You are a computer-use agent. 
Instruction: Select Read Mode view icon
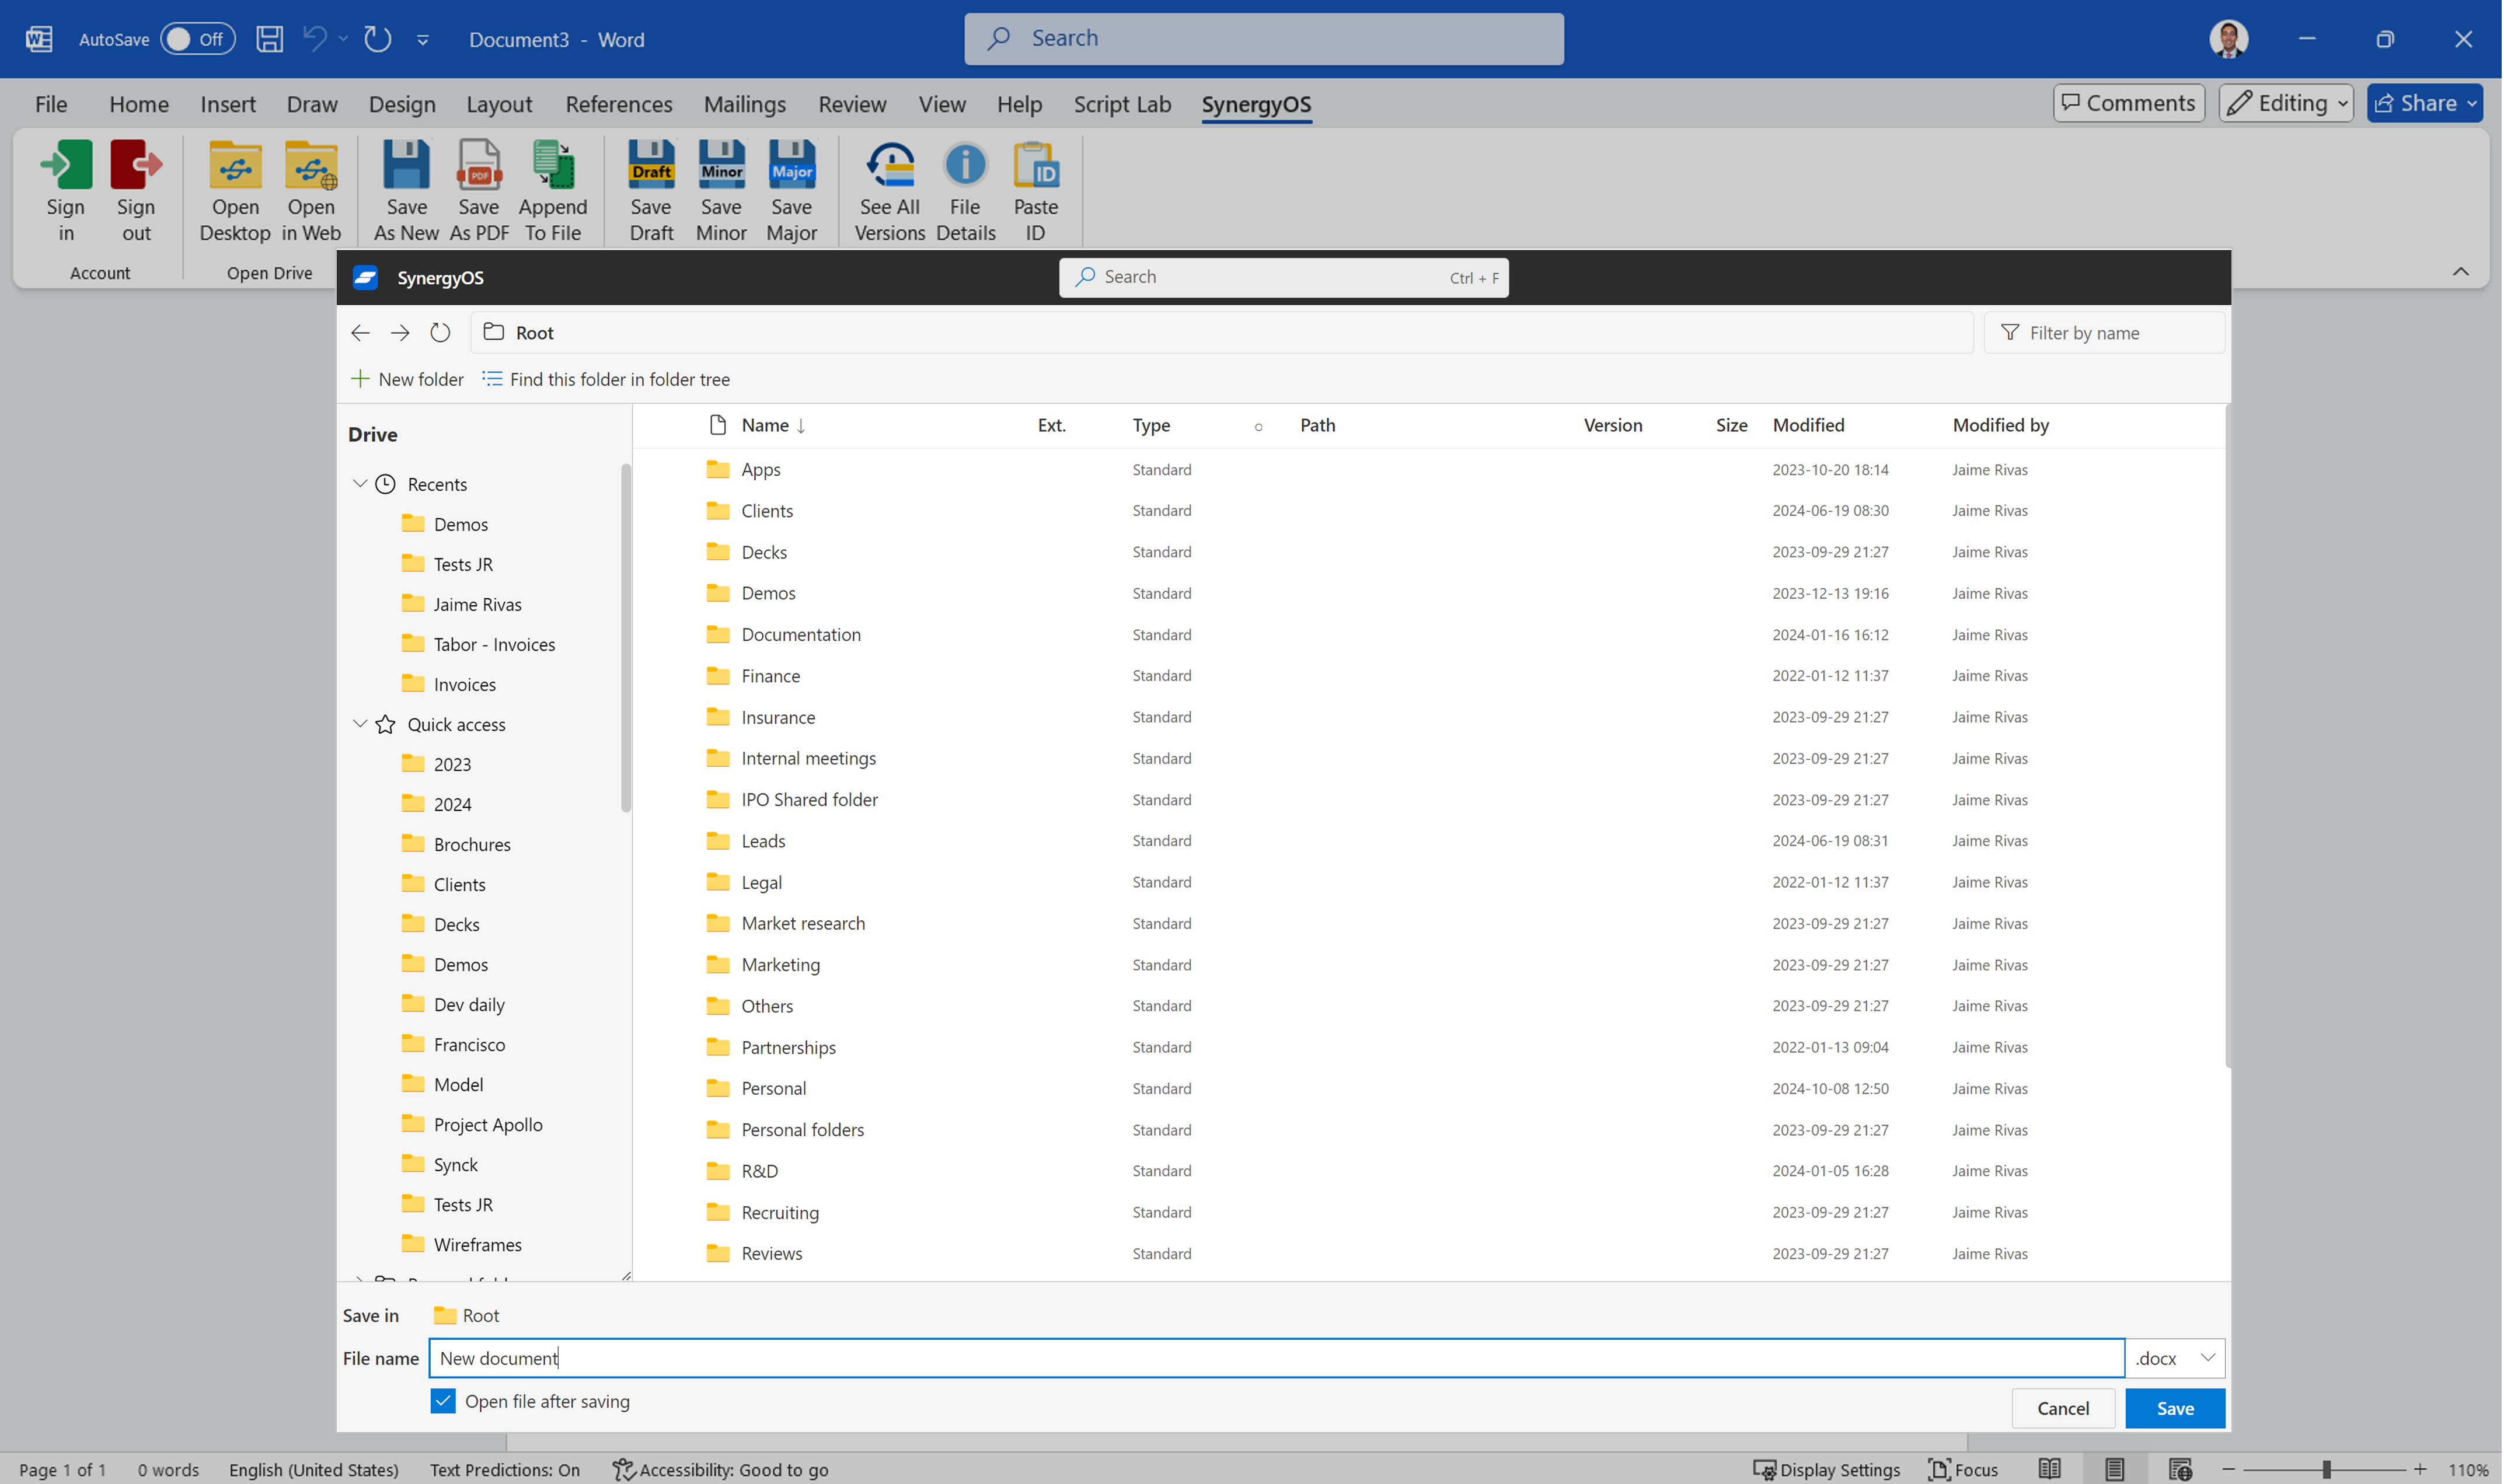pos(2050,1469)
